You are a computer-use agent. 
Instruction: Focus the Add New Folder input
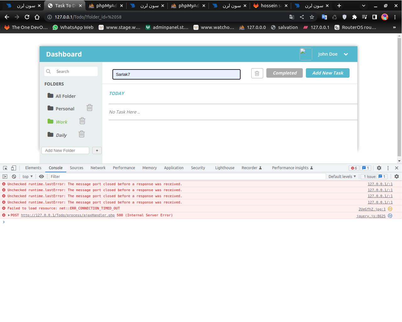pyautogui.click(x=65, y=151)
